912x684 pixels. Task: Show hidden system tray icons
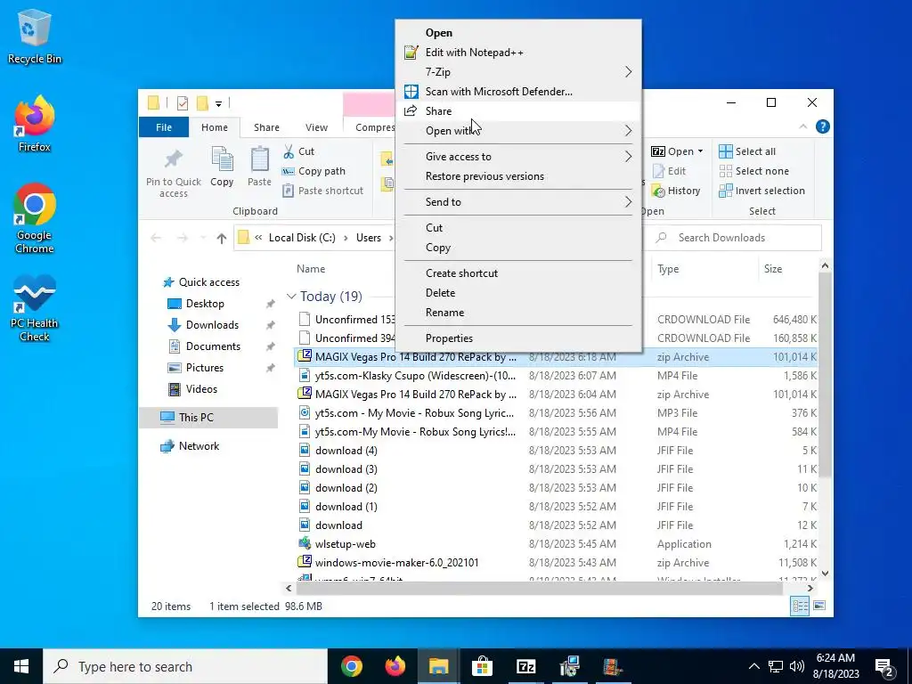[x=753, y=666]
